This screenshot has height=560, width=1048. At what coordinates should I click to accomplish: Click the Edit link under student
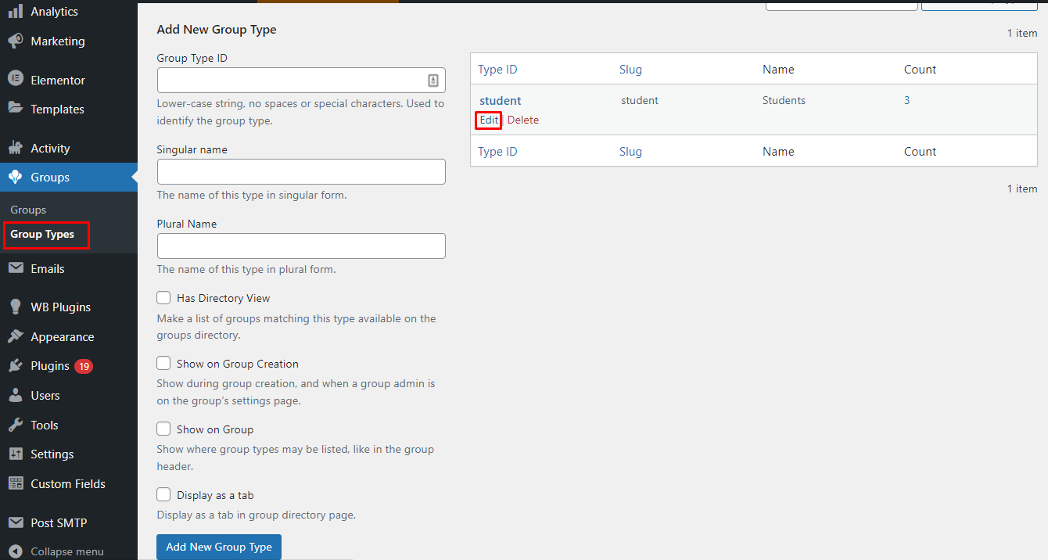(489, 120)
